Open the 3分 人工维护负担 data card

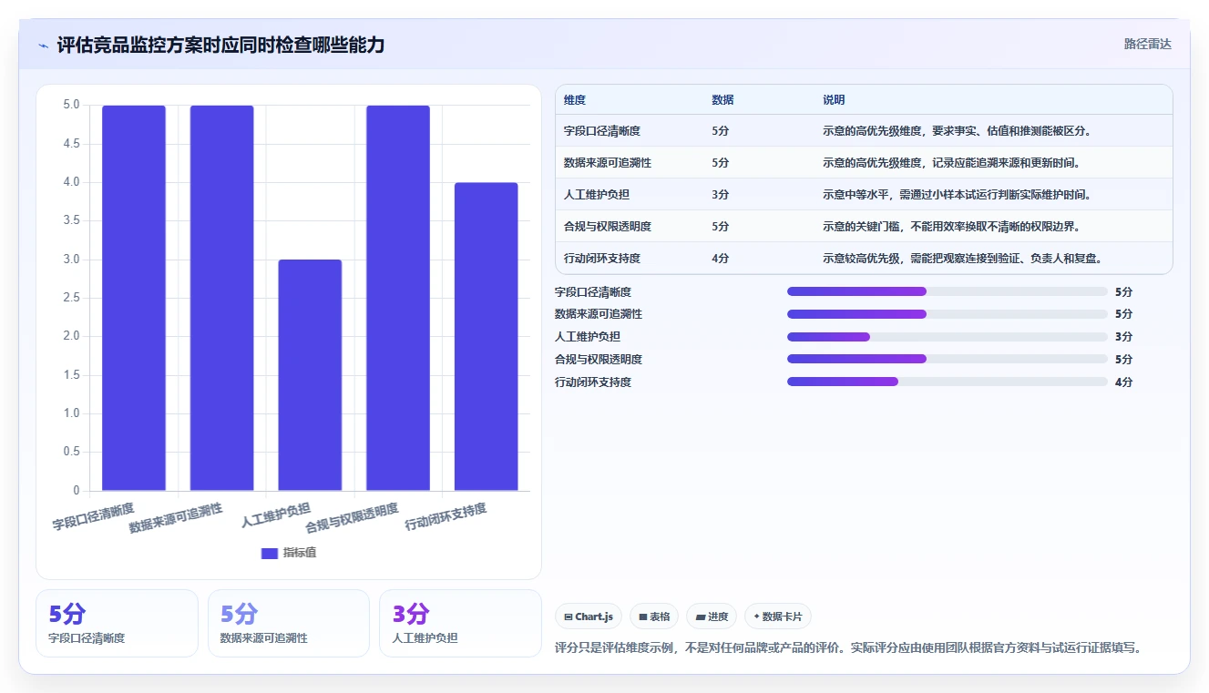tap(460, 623)
